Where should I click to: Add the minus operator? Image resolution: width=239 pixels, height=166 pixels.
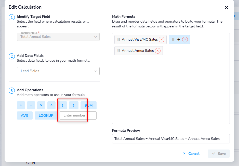pyautogui.click(x=31, y=105)
